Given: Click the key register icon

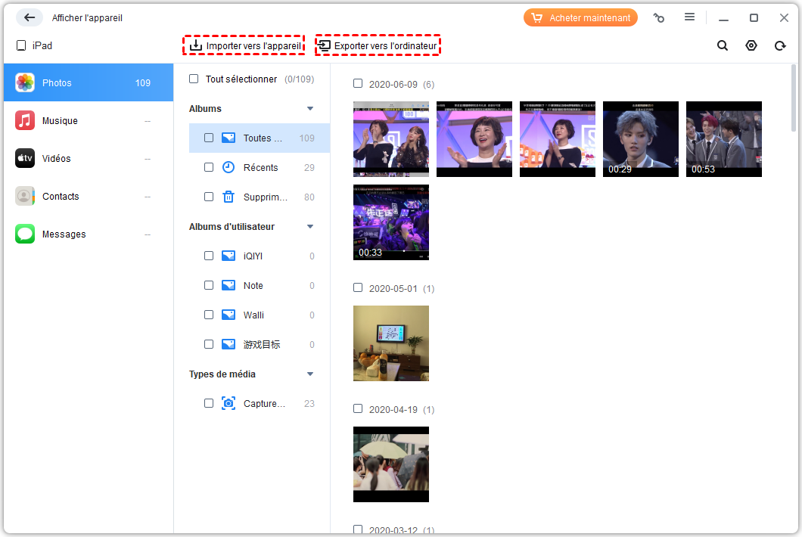Looking at the screenshot, I should click(659, 17).
